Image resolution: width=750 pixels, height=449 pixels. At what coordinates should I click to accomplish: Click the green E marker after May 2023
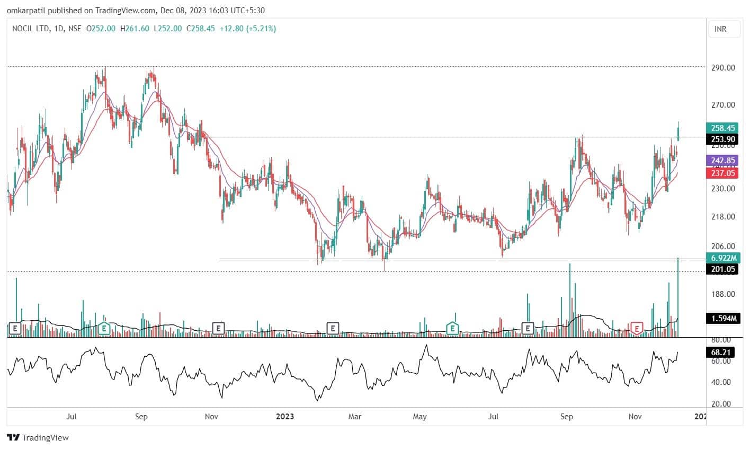[x=452, y=329]
